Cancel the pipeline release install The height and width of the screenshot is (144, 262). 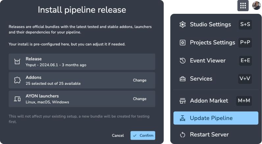pos(118,135)
